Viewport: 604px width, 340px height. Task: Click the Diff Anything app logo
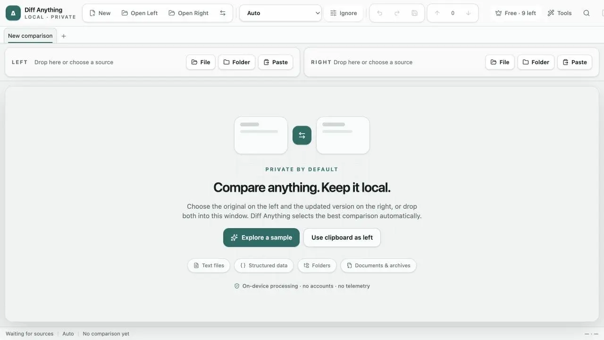13,13
